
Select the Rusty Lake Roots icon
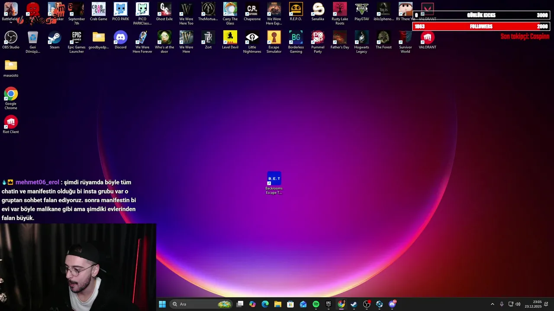340,13
